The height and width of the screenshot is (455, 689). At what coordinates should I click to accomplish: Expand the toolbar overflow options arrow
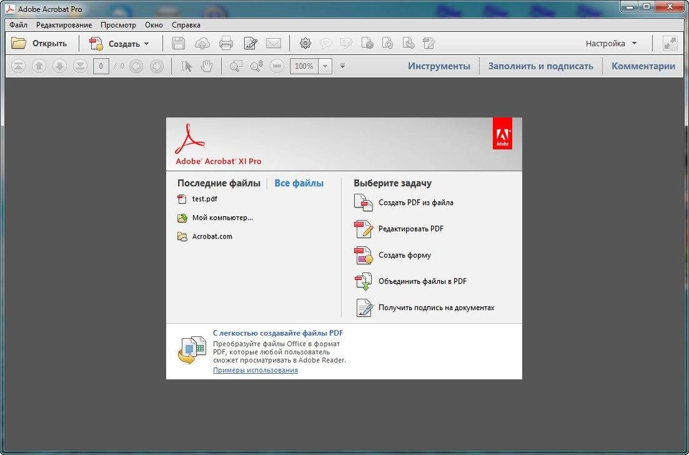[343, 66]
